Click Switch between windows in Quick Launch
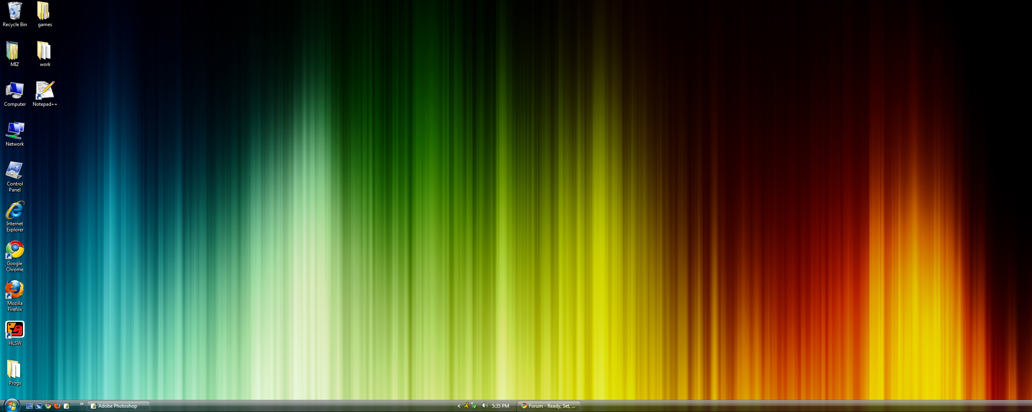The image size is (1032, 412). tap(39, 406)
